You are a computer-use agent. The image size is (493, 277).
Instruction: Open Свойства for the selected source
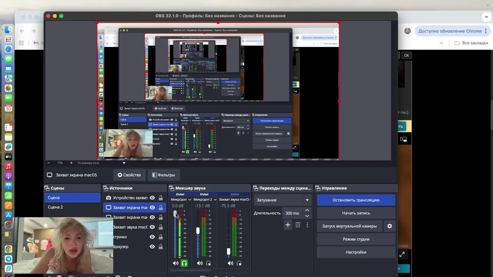[129, 175]
